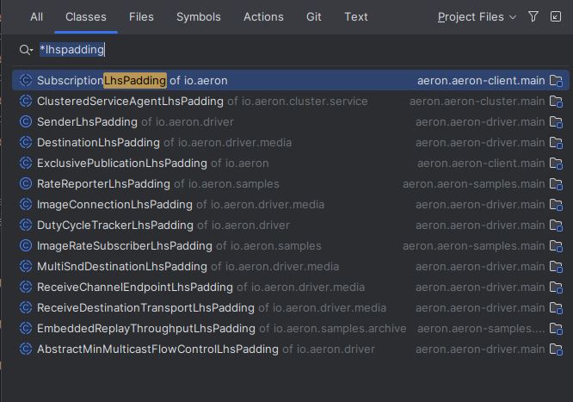The width and height of the screenshot is (573, 402).
Task: Select ImageRateSubscriberLhsPadding result
Action: coord(291,246)
